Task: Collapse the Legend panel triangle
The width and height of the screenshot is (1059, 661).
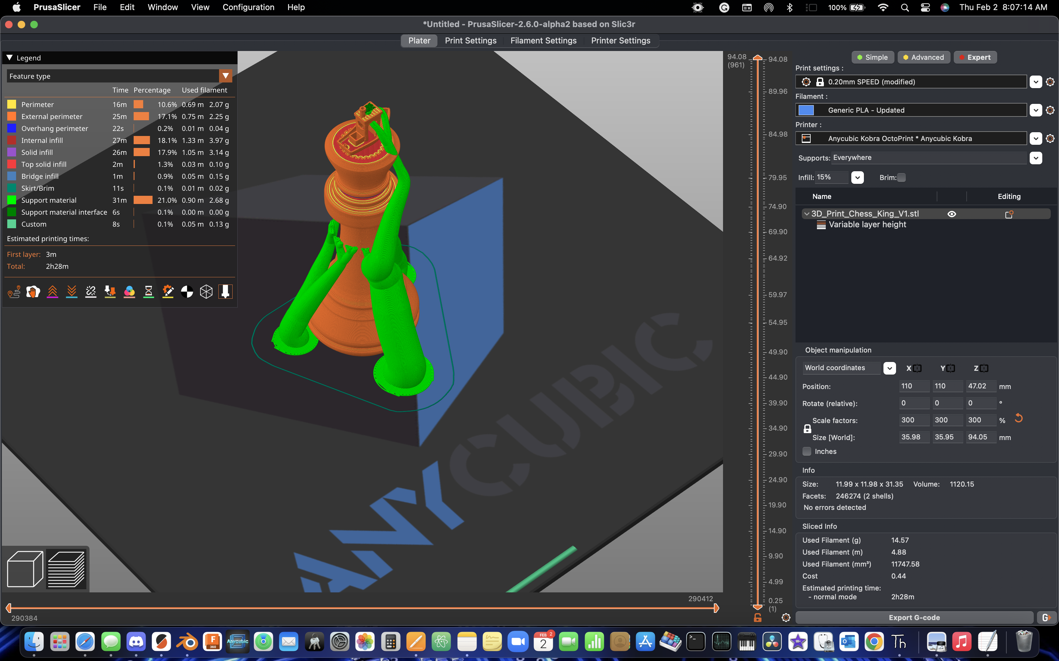Action: click(x=10, y=58)
